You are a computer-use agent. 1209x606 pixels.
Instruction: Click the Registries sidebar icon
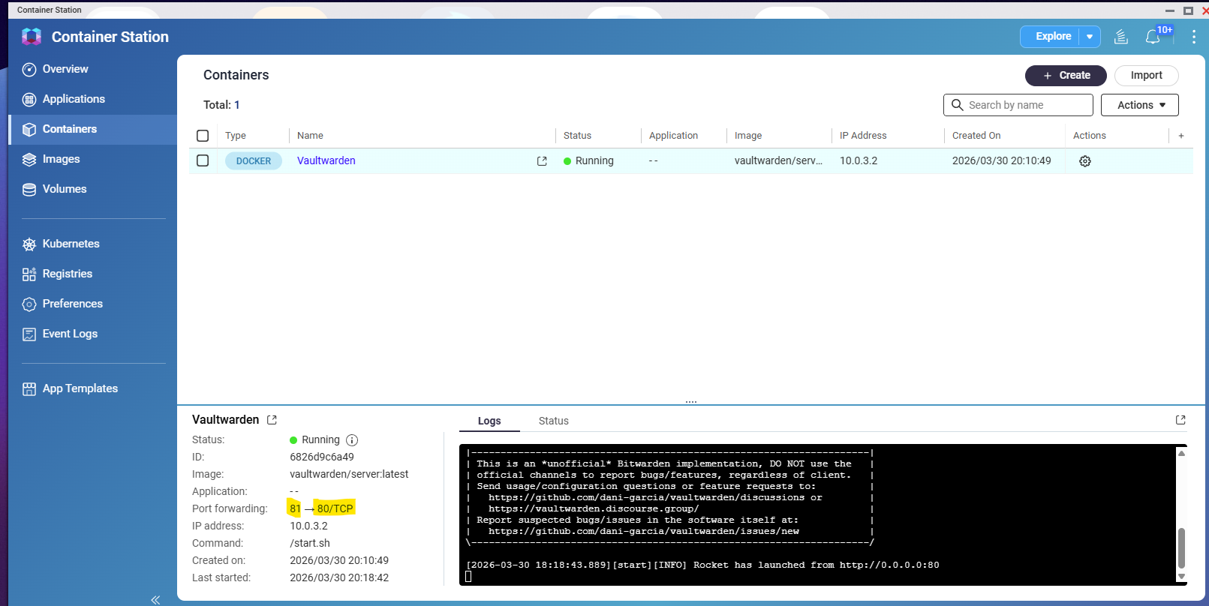coord(29,274)
